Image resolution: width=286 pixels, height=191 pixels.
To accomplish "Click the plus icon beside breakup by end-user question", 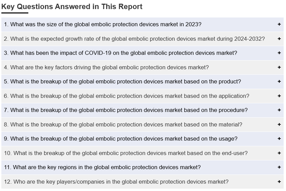I will click(279, 153).
